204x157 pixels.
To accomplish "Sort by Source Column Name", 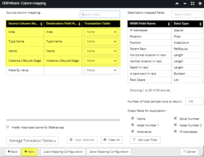I will click(41, 24).
